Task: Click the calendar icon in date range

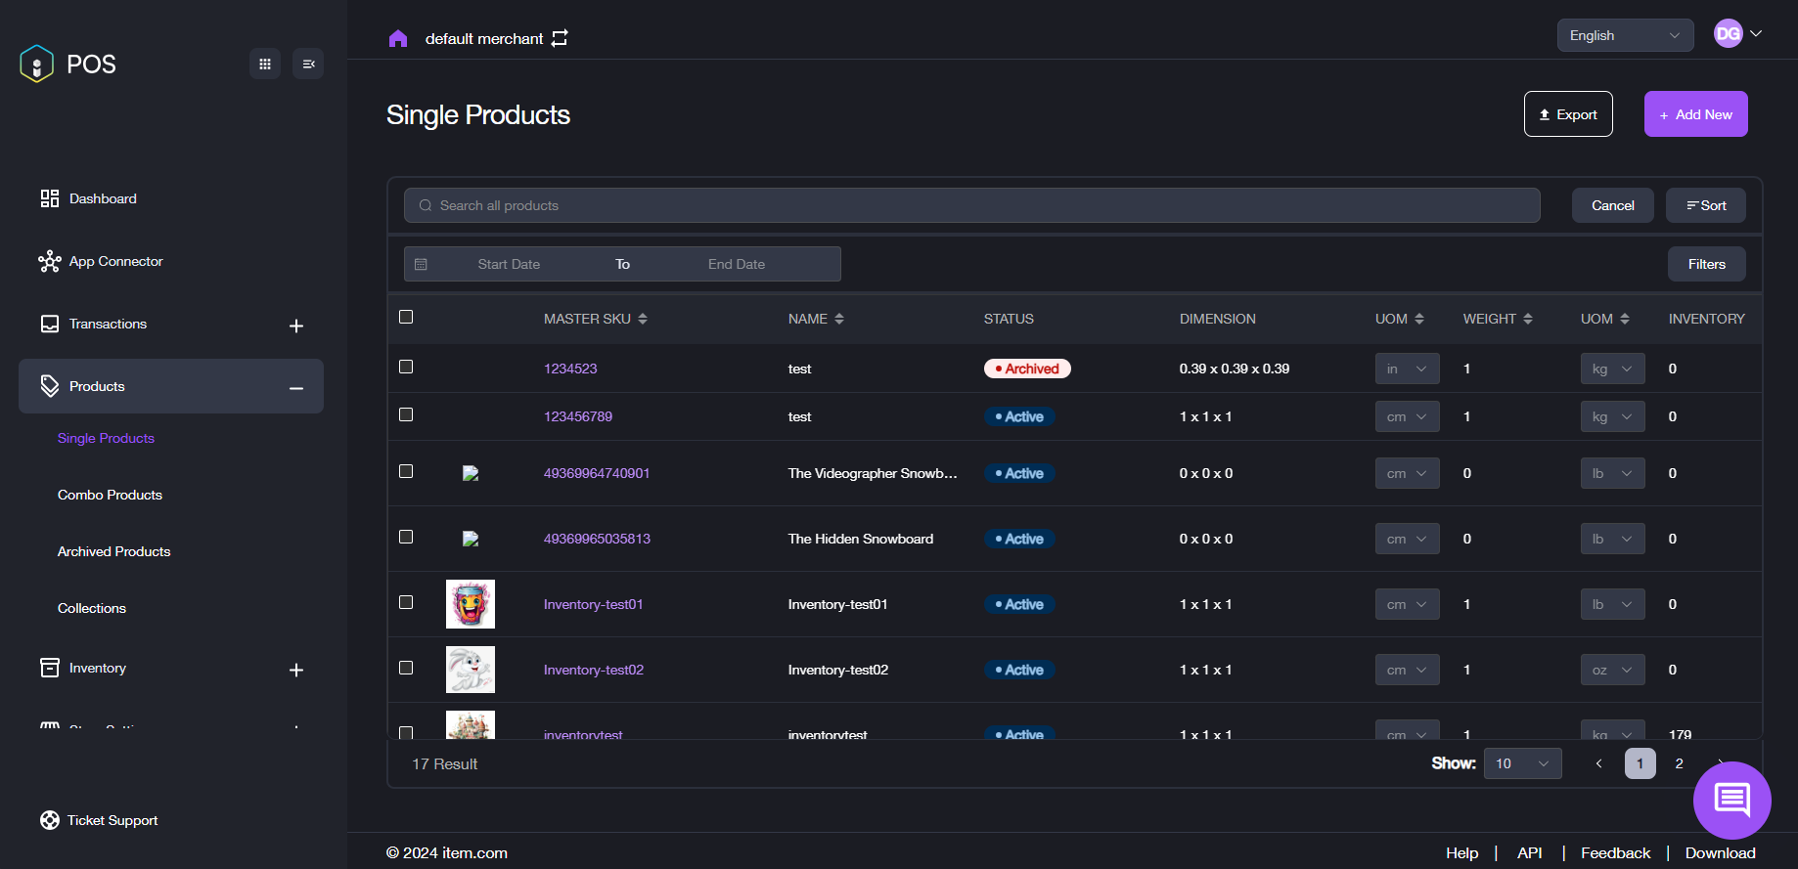Action: click(422, 264)
